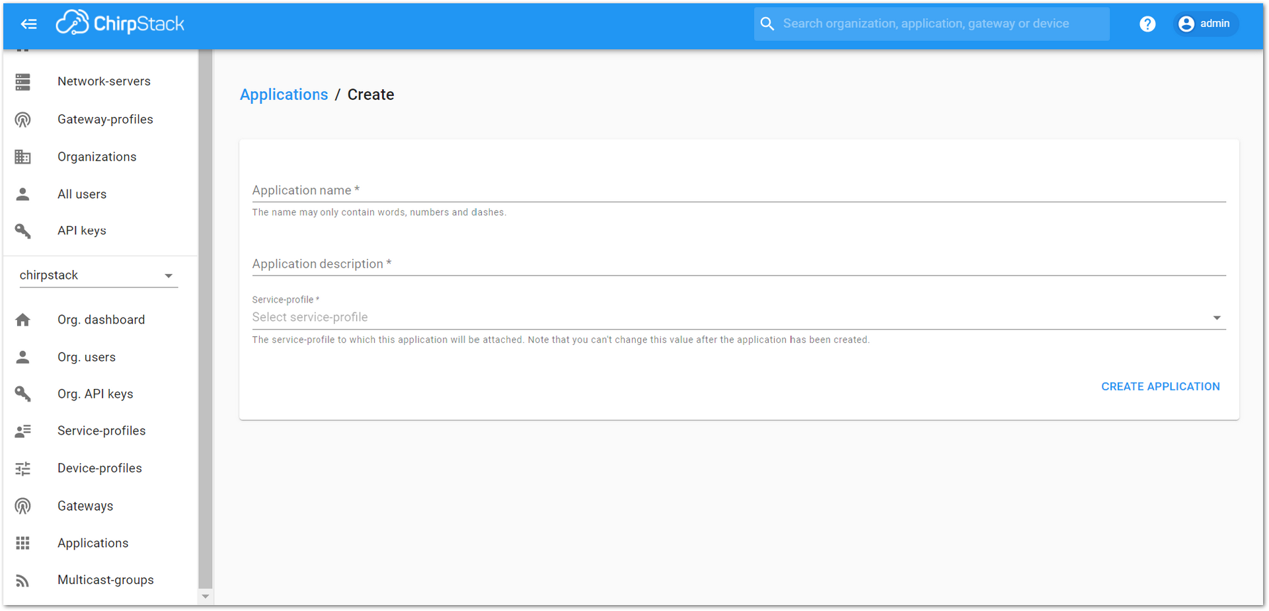Click the Applications grid icon

[x=22, y=543]
